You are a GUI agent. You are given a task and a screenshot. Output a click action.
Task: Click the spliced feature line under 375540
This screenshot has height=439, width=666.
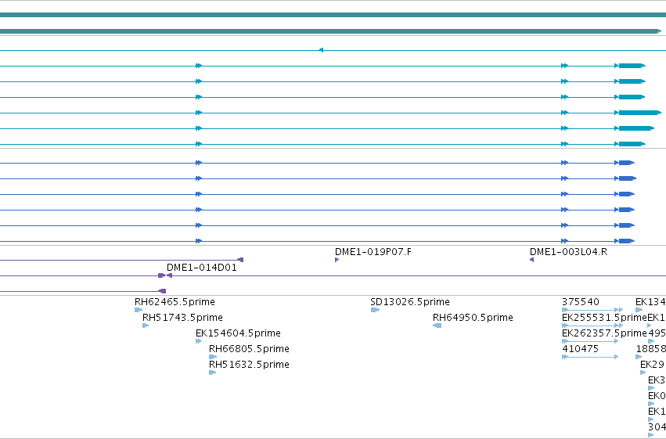tap(592, 310)
